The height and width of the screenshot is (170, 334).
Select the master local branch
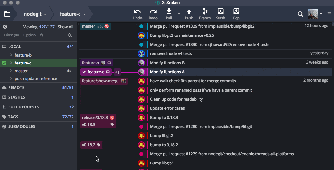point(38,71)
